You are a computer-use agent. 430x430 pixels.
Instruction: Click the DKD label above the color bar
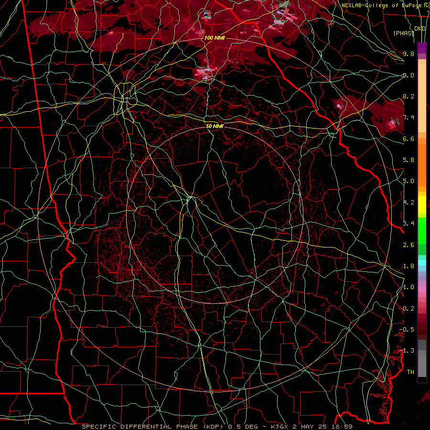[420, 29]
